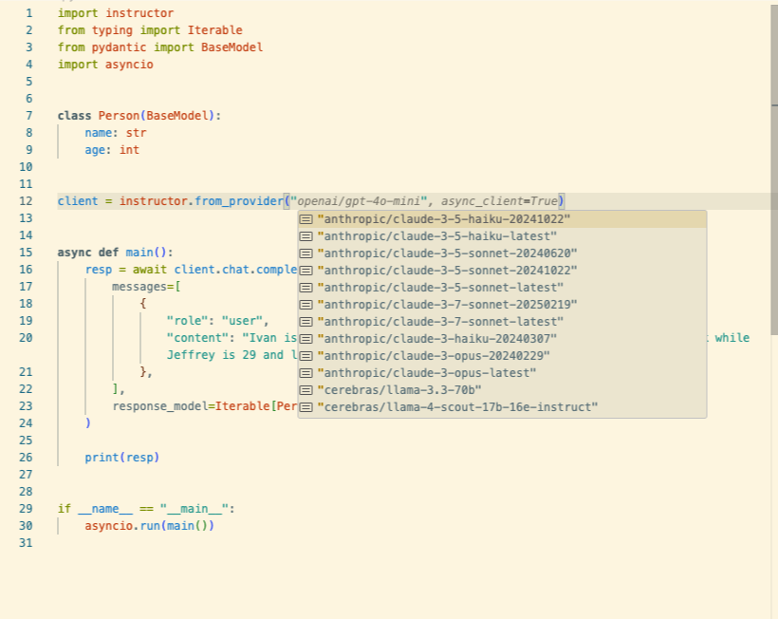The height and width of the screenshot is (619, 778).
Task: Select anthropic/claude-3-5-sonnet-20241022 from the autocomplete list
Action: tap(448, 271)
